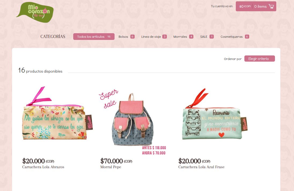This screenshot has height=191, width=294.
Task: Open Cartuchera Lola Abrazos product image
Action: click(57, 113)
